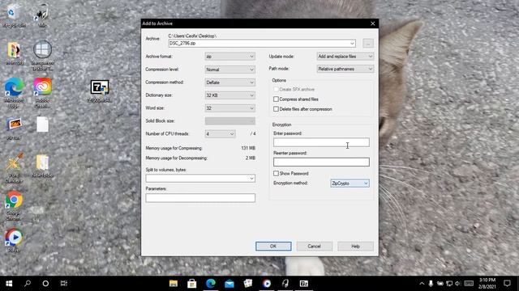Show hidden system tray icons
The height and width of the screenshot is (291, 519).
422,284
